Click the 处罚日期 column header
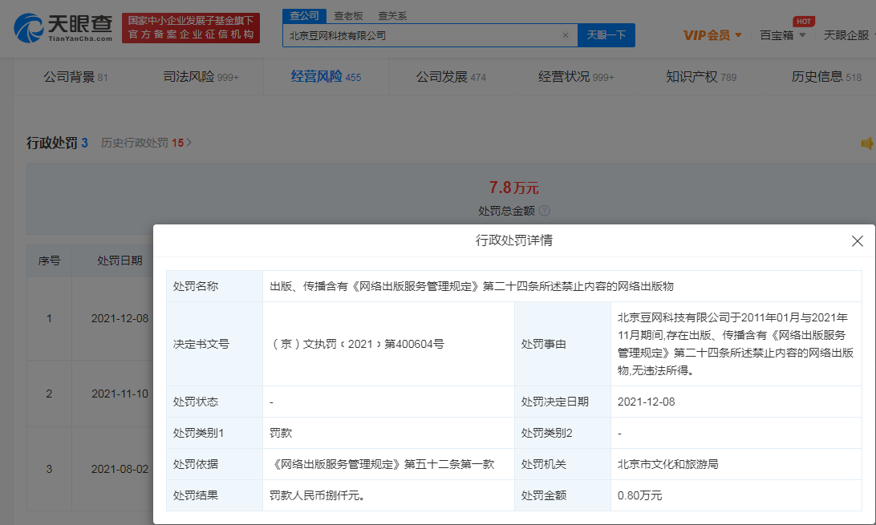The image size is (876, 525). coord(120,260)
